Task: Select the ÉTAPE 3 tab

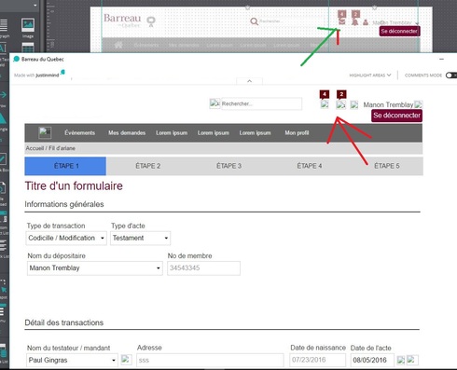Action: (228, 166)
